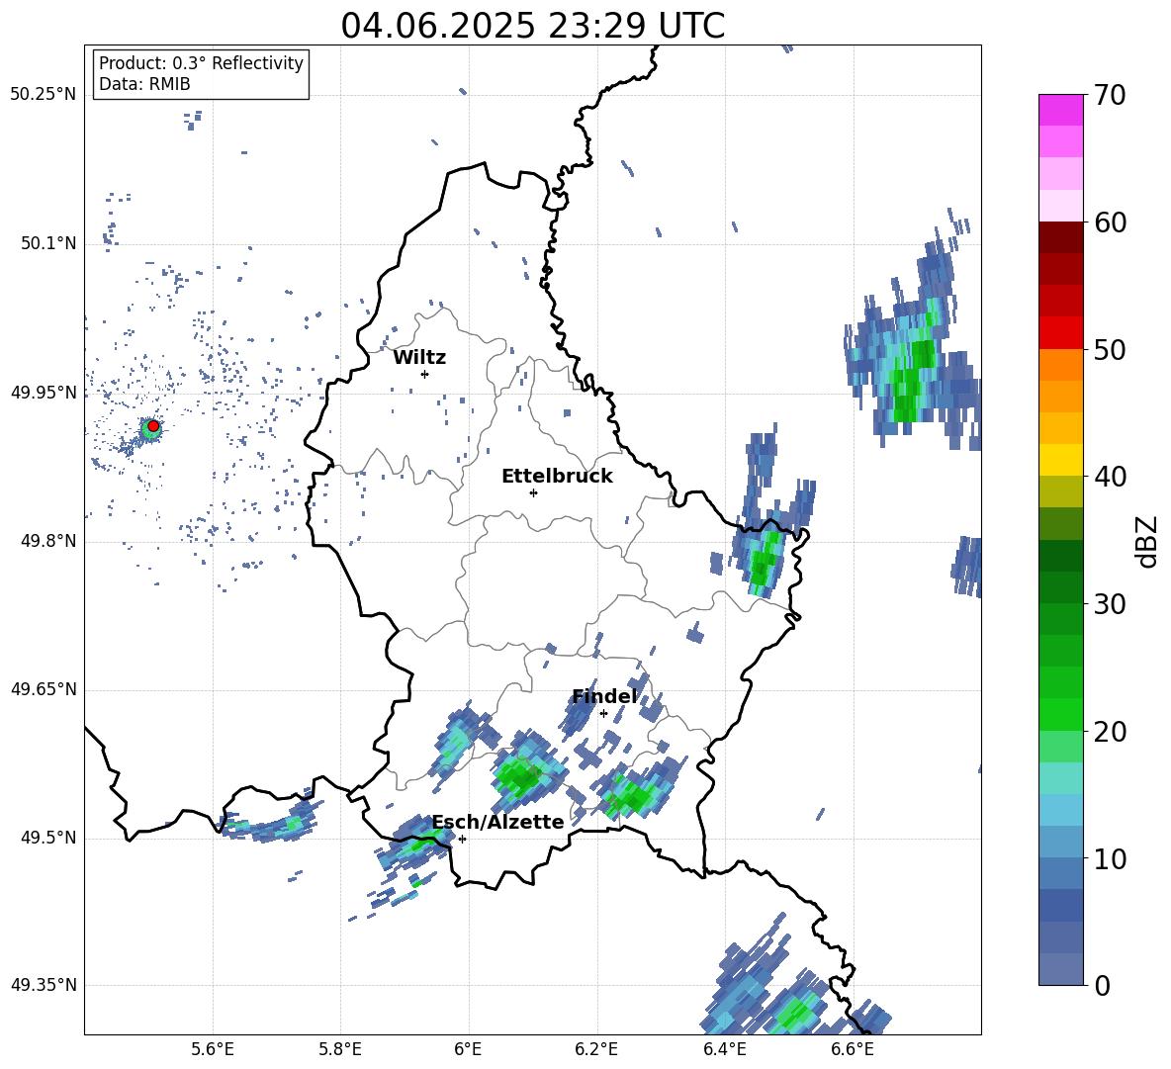Click the bright green 20 dBZ colorbar segment
The height and width of the screenshot is (1069, 1171).
[1060, 714]
